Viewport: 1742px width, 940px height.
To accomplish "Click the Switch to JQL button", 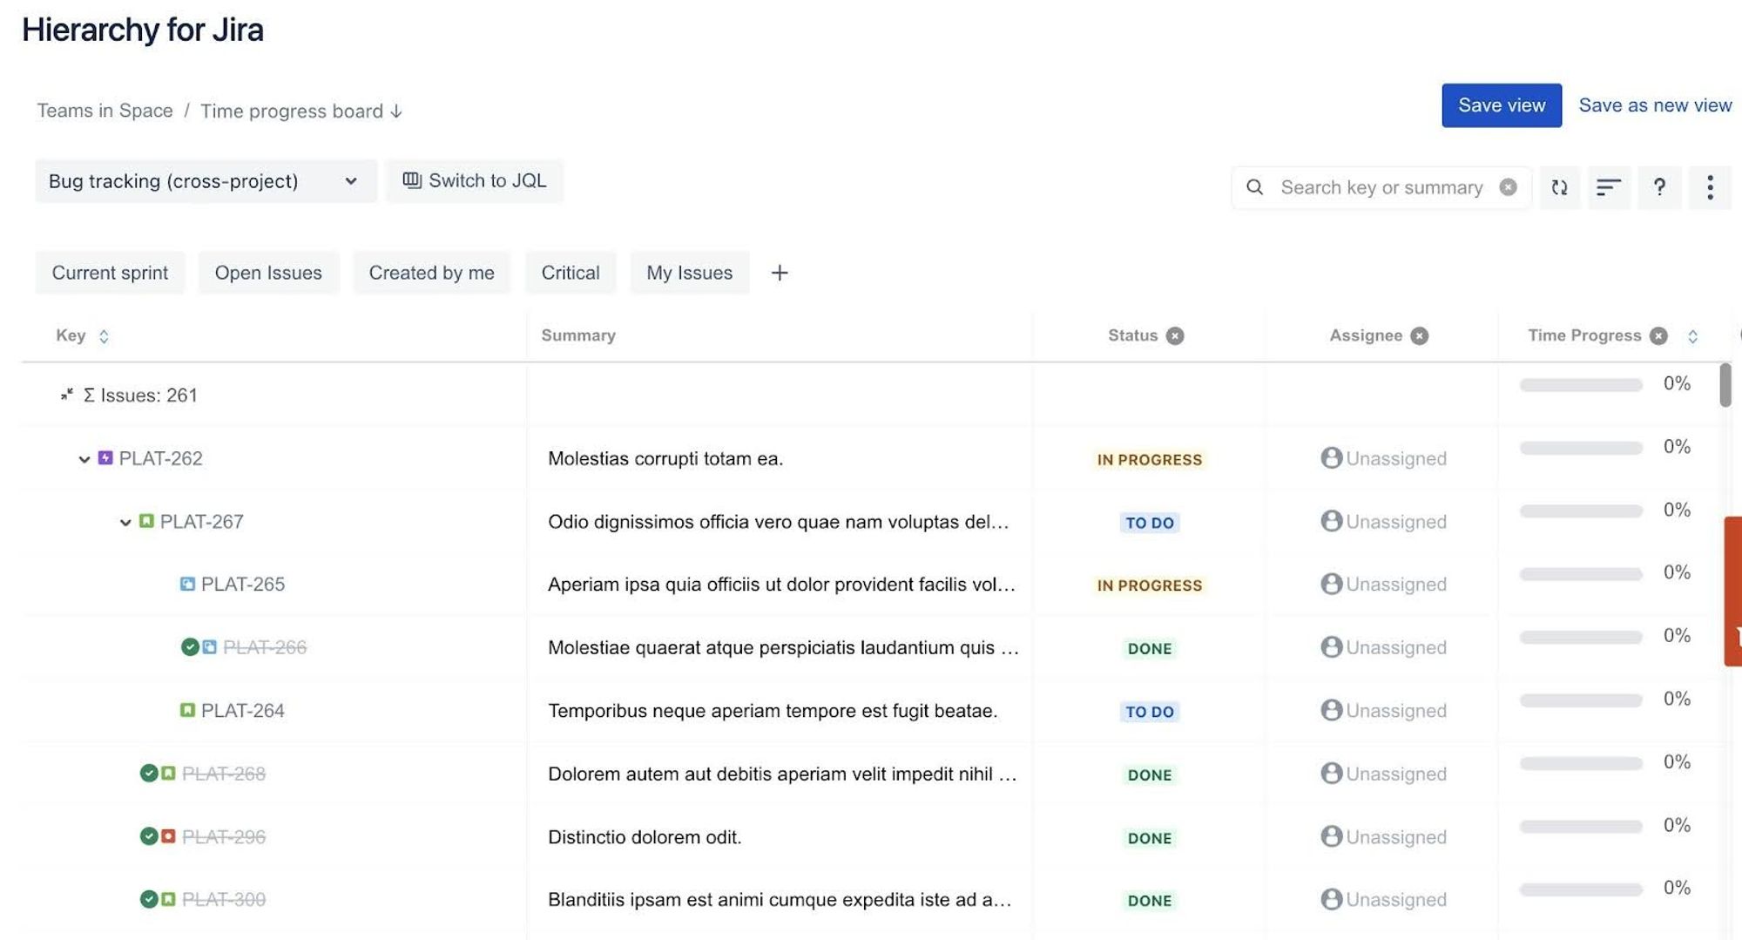I will [475, 180].
